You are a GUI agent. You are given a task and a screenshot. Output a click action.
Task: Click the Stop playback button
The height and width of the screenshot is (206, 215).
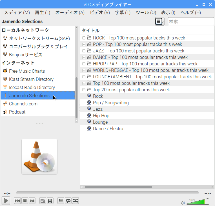[25, 201]
